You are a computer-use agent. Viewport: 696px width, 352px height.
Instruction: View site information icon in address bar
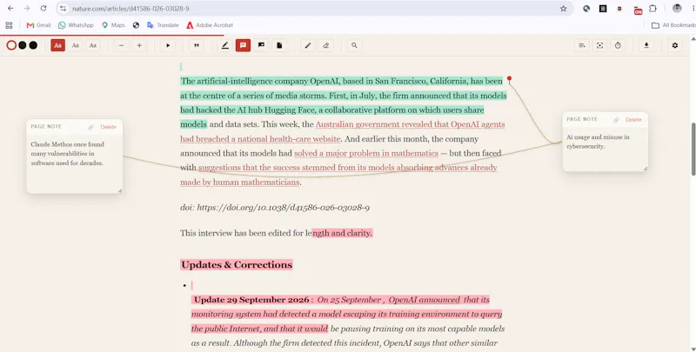63,9
